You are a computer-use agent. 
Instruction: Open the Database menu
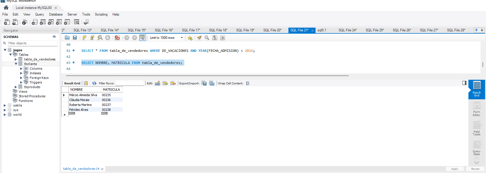tap(56, 14)
